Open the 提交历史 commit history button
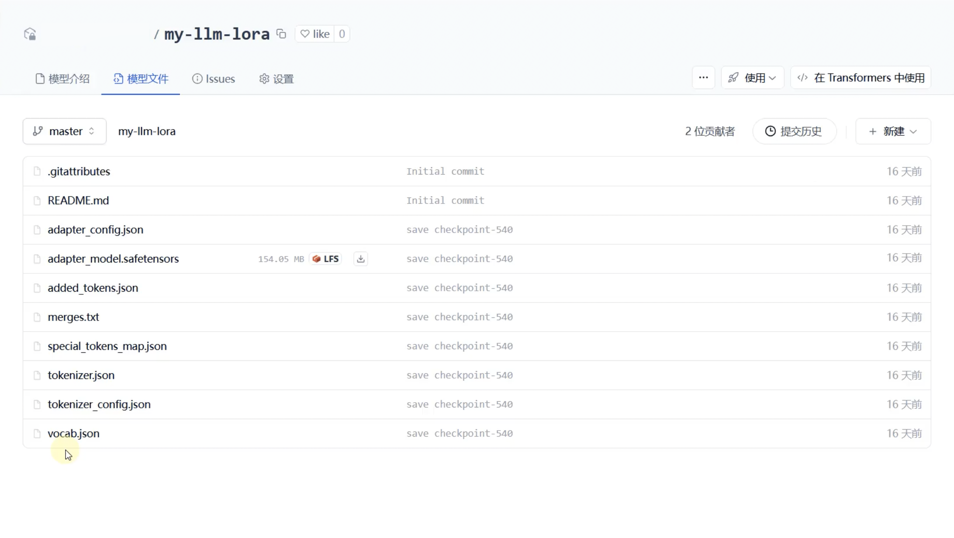 (794, 131)
